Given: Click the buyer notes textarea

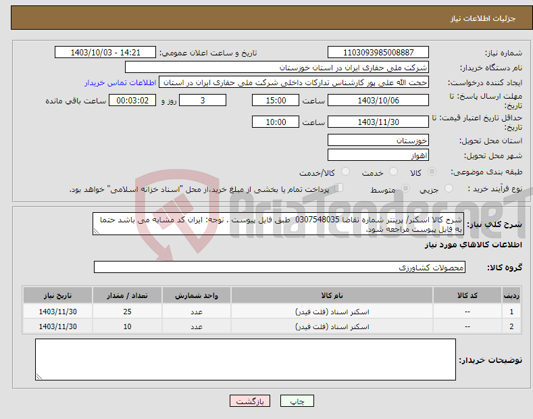Looking at the screenshot, I should tap(245, 360).
